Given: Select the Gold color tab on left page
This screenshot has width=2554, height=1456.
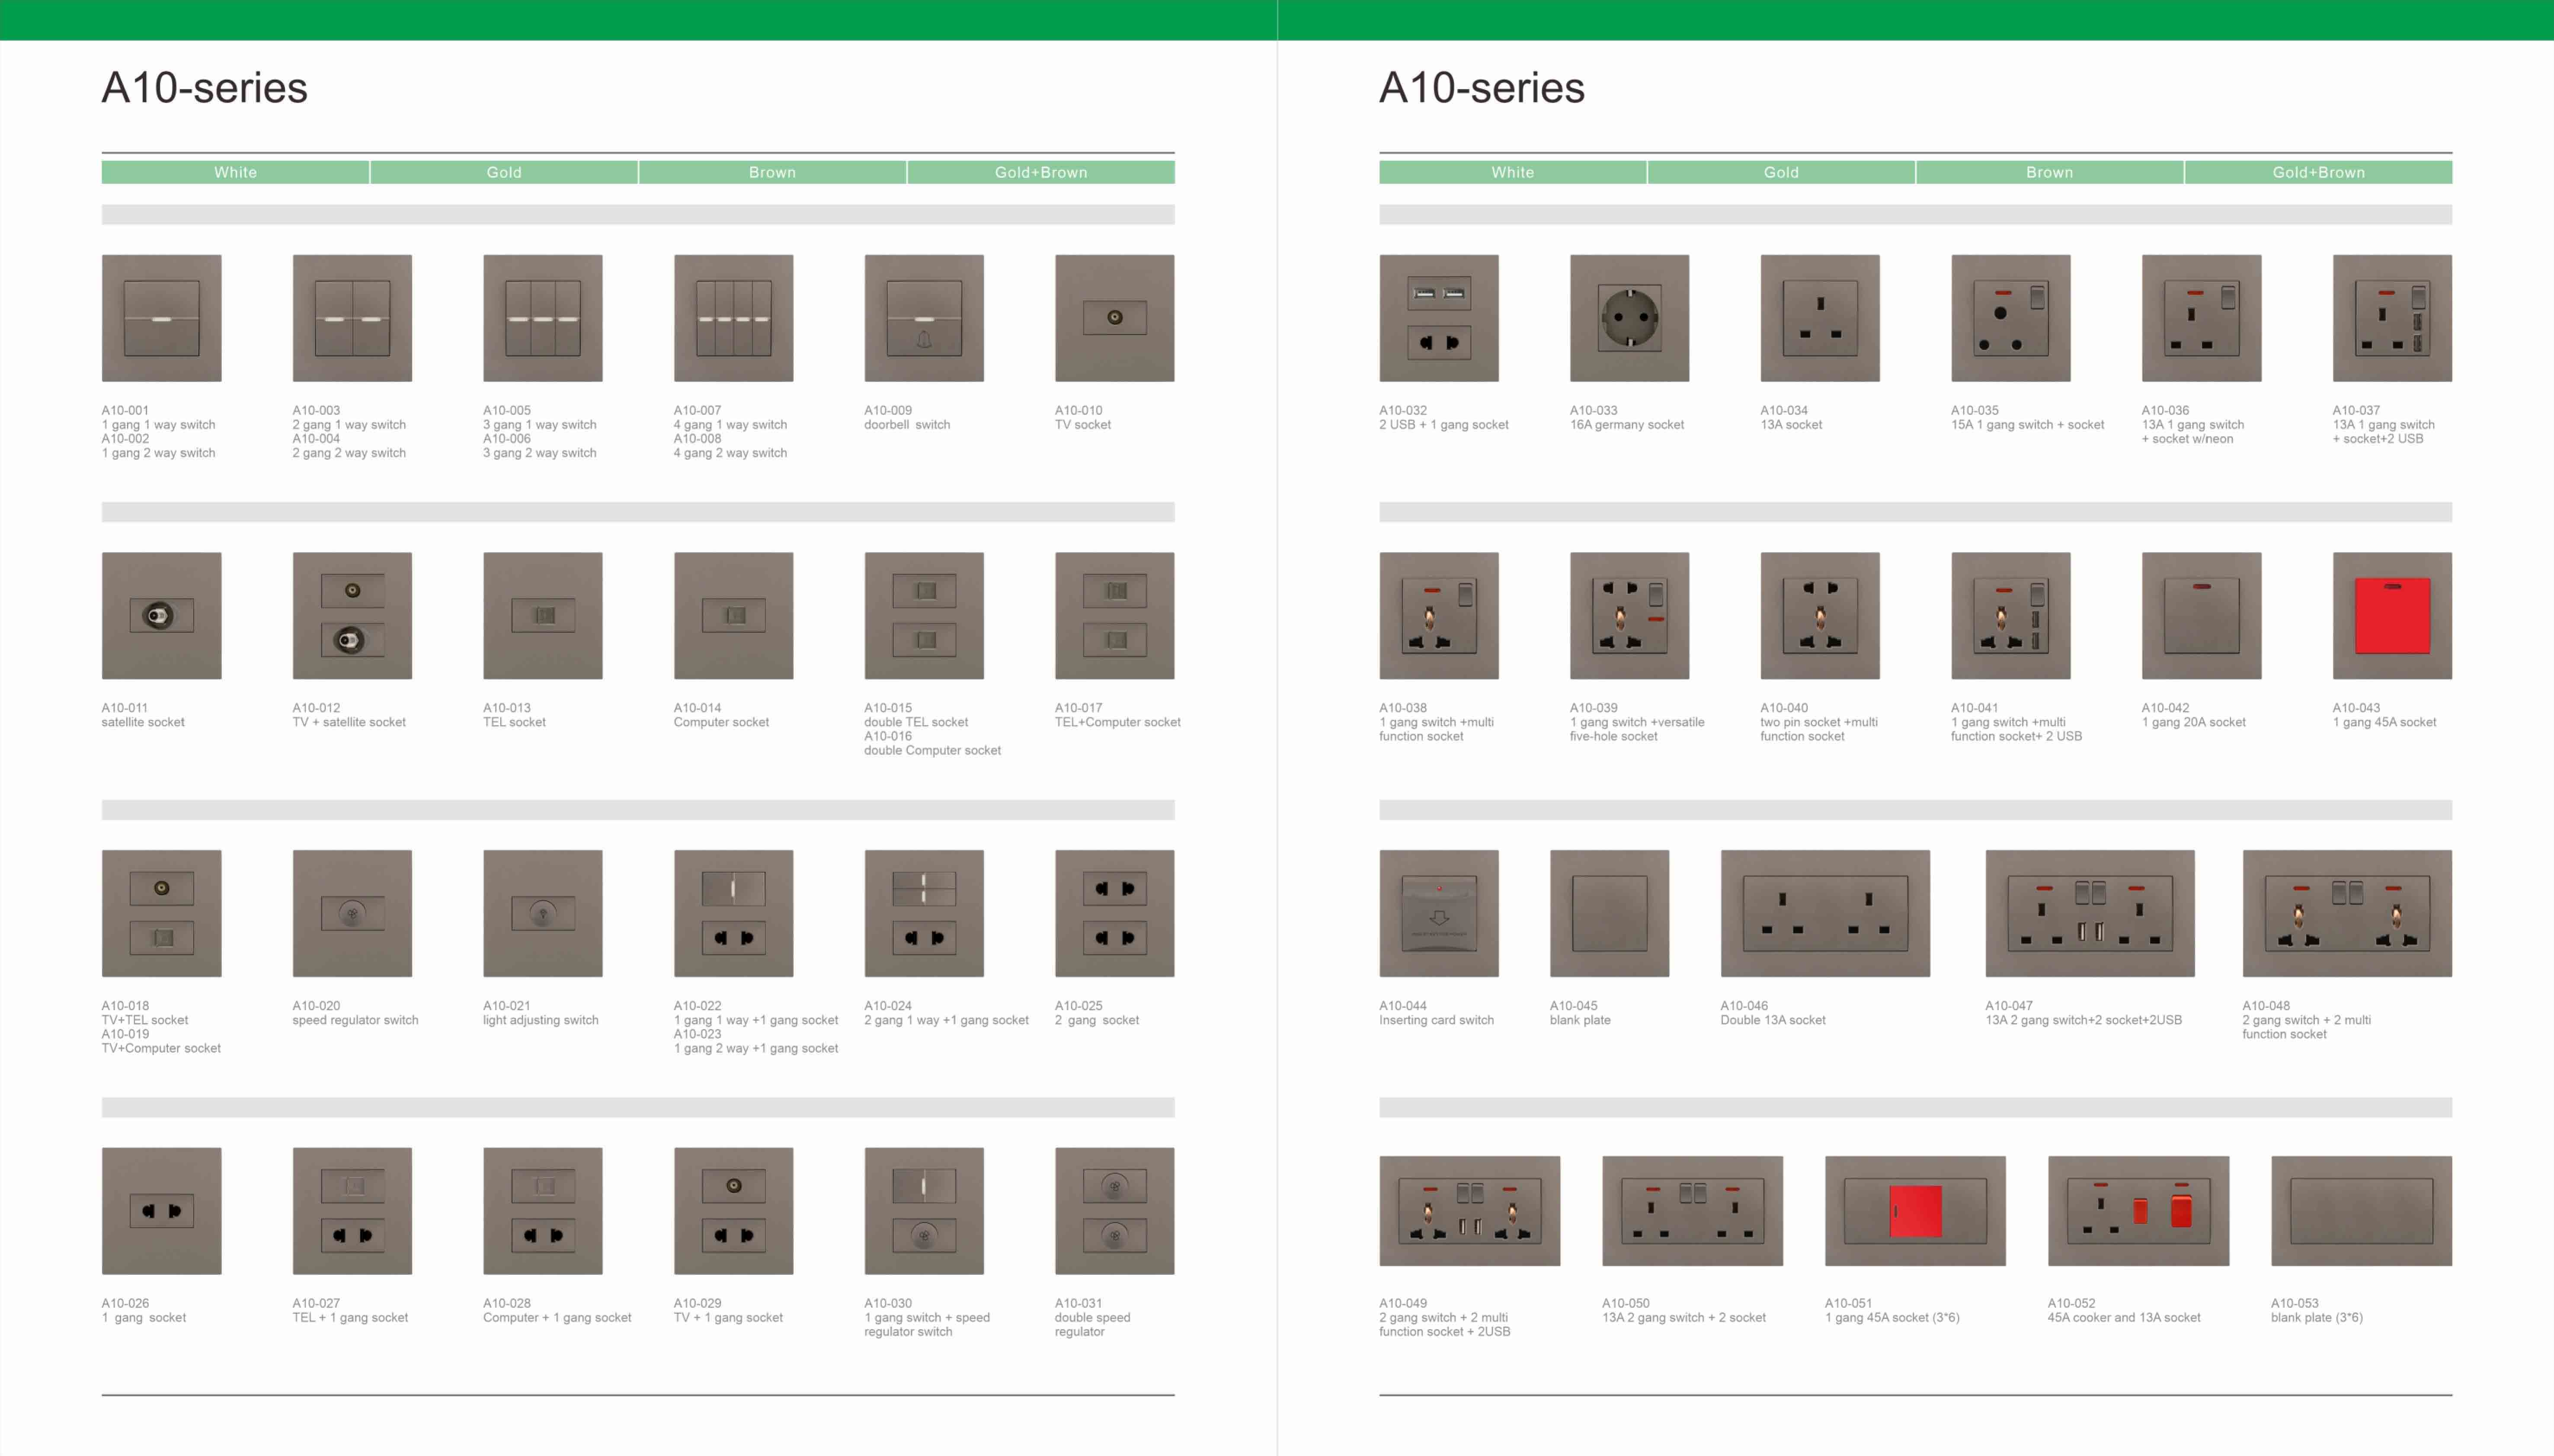Looking at the screenshot, I should click(504, 172).
